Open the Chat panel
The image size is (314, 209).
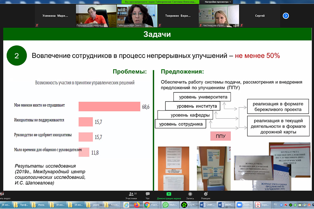tap(148, 196)
